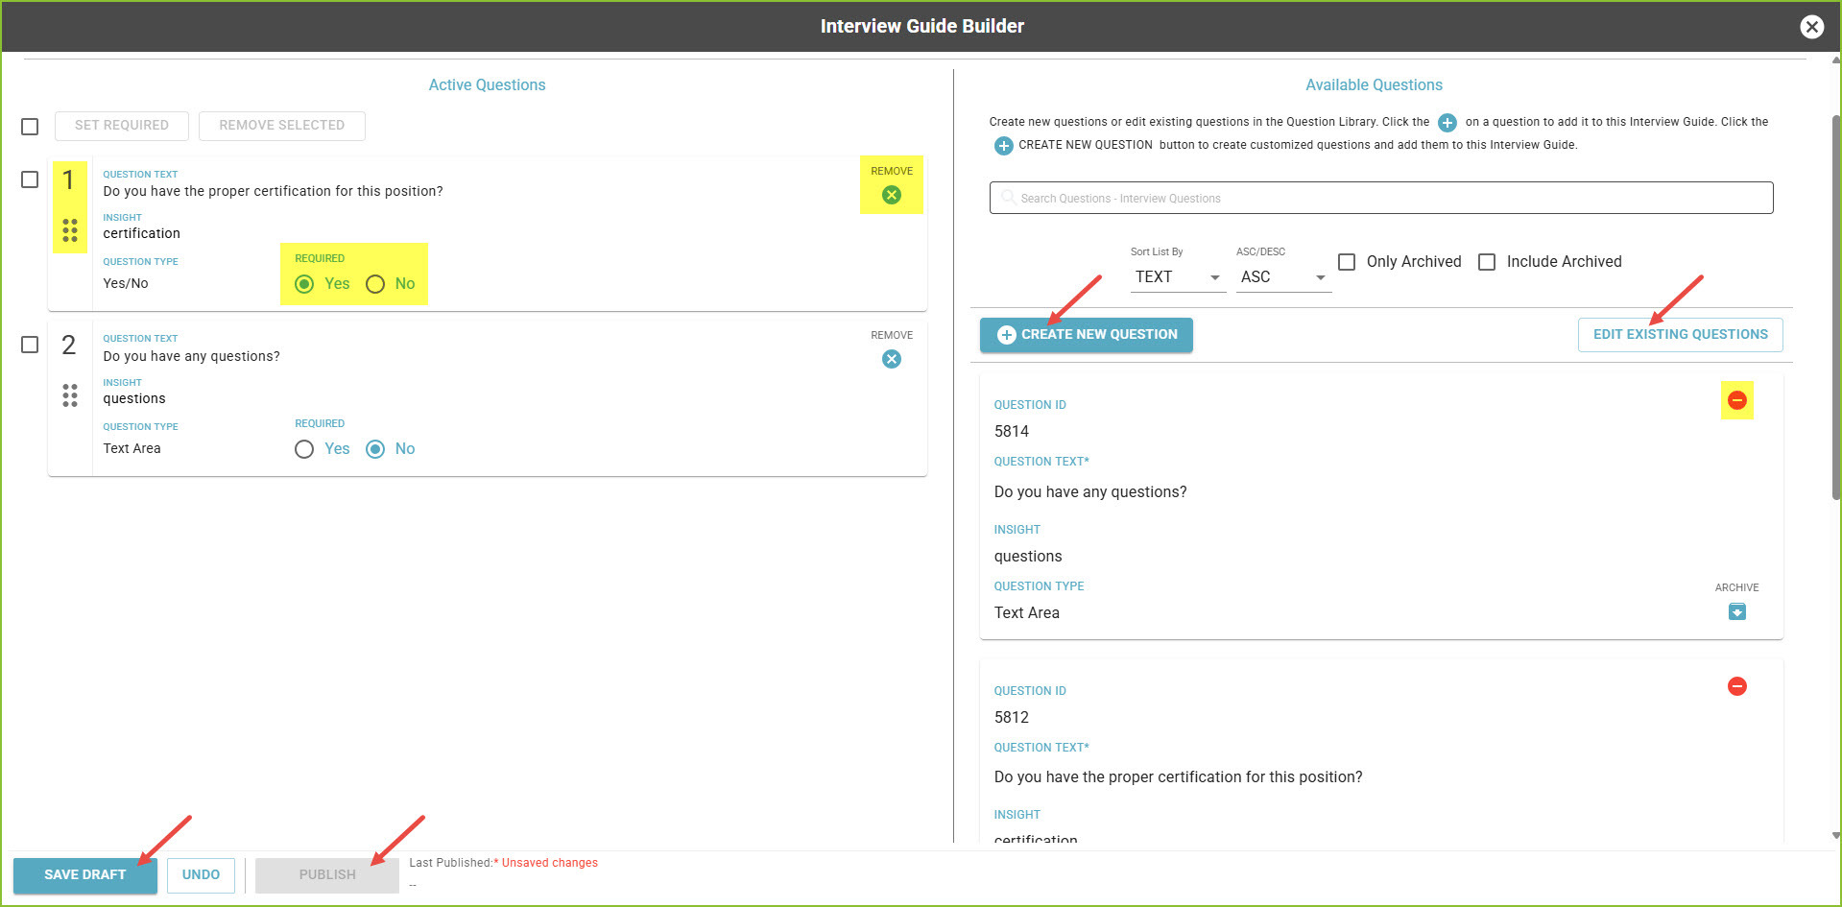This screenshot has width=1842, height=907.
Task: Grab the drag handle for question 1
Action: pos(70,230)
